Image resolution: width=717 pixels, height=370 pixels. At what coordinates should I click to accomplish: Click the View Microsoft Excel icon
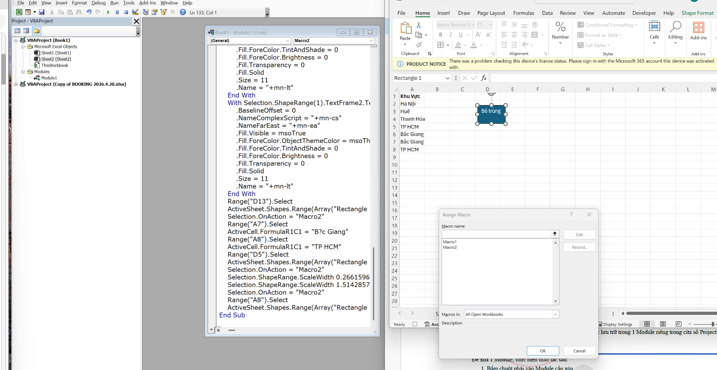[x=19, y=12]
